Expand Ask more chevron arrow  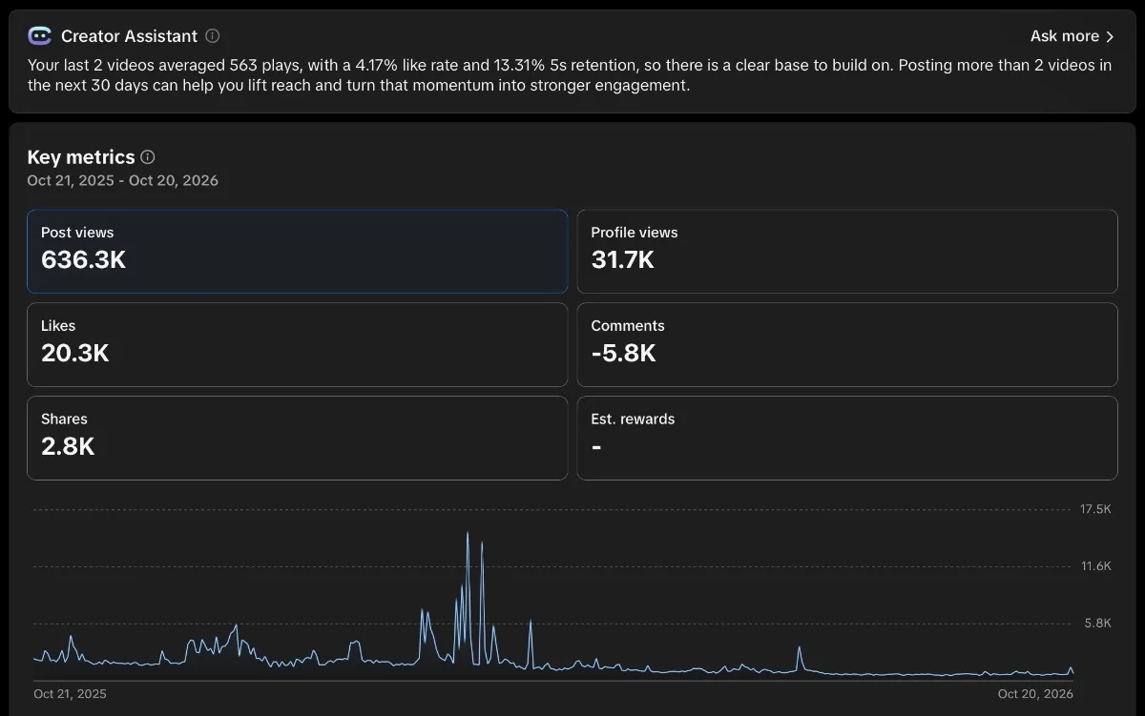pos(1110,36)
